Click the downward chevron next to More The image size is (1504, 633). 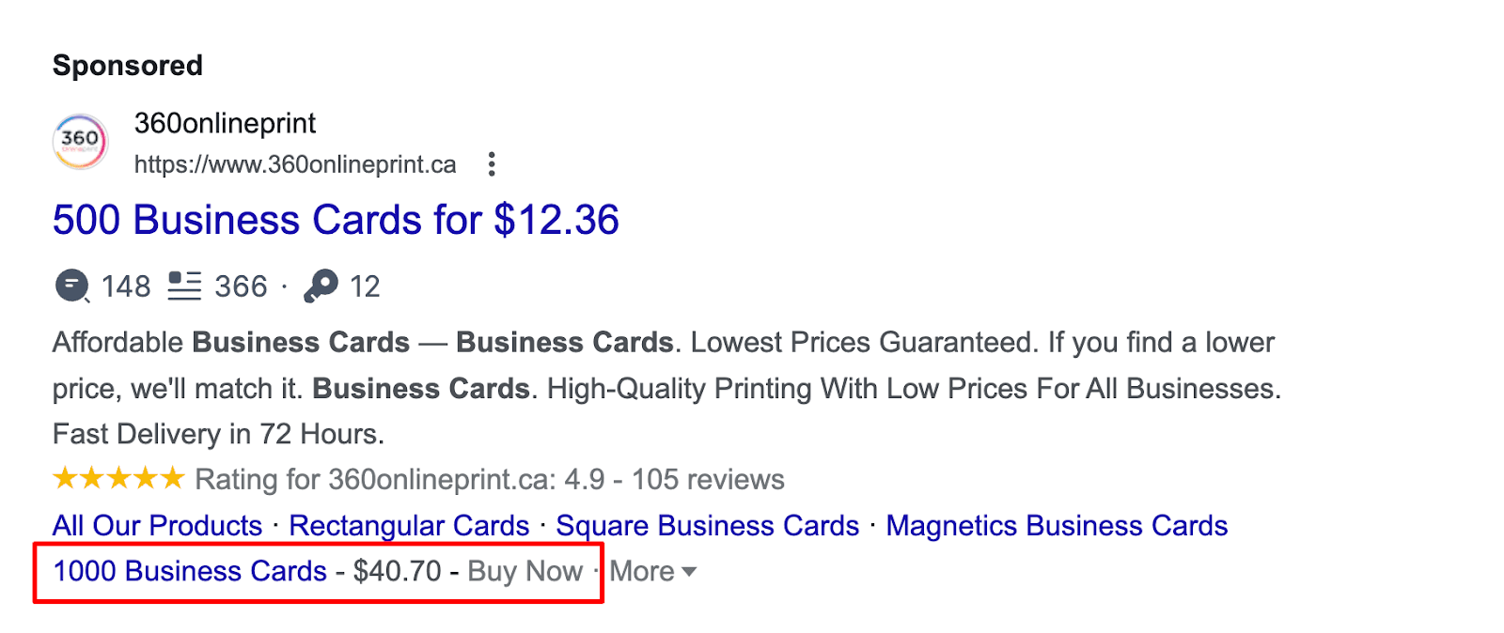tap(689, 571)
